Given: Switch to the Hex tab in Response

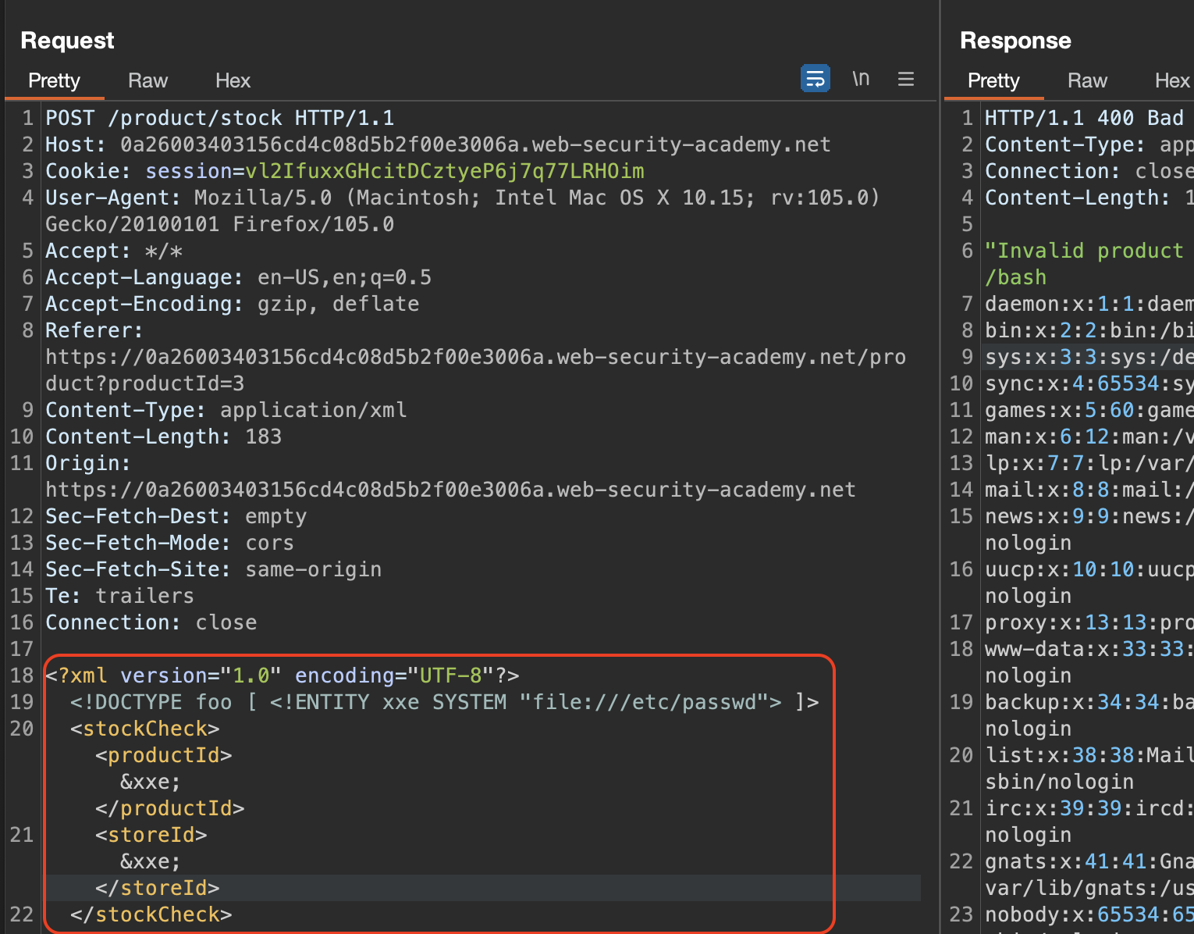Looking at the screenshot, I should coord(1172,81).
